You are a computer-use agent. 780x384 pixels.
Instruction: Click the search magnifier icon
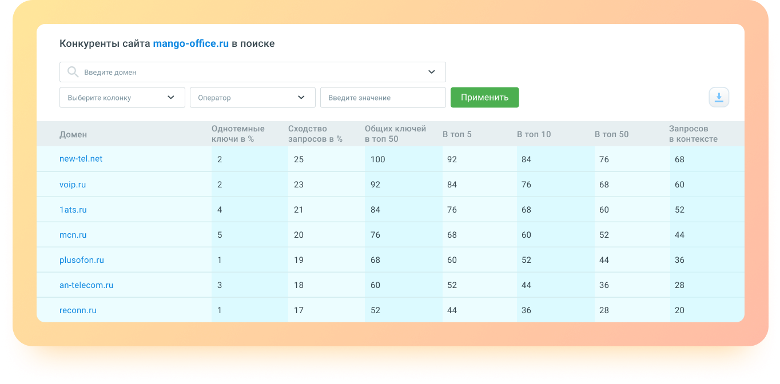[73, 72]
